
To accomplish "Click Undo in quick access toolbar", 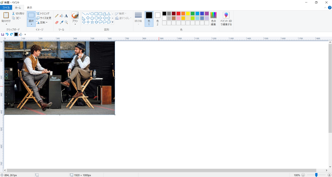I will (x=7, y=34).
